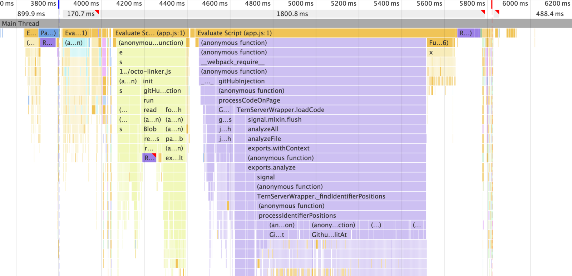Viewport: 572px width, 276px height.
Task: Select the 'run' call frame
Action: point(164,100)
